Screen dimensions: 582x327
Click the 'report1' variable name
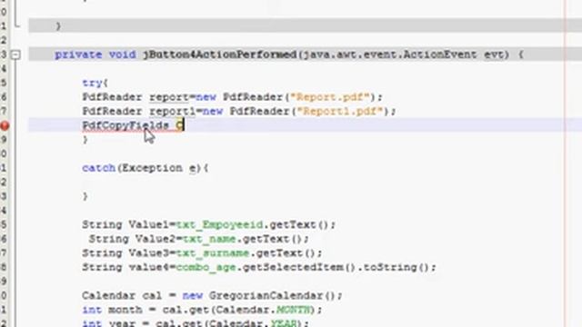[x=172, y=111]
